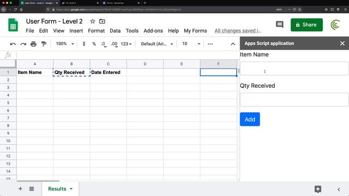This screenshot has height=196, width=349.
Task: Select column D header
Action: click(145, 64)
